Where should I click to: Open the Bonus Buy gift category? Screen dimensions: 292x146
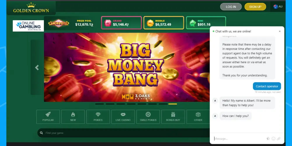pos(173,117)
